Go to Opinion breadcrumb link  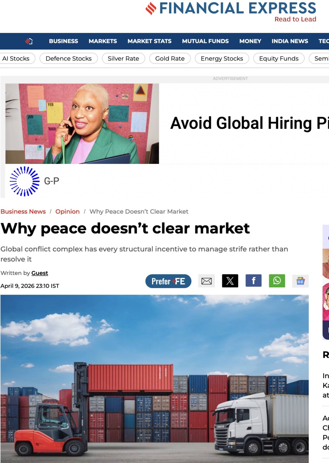[68, 211]
